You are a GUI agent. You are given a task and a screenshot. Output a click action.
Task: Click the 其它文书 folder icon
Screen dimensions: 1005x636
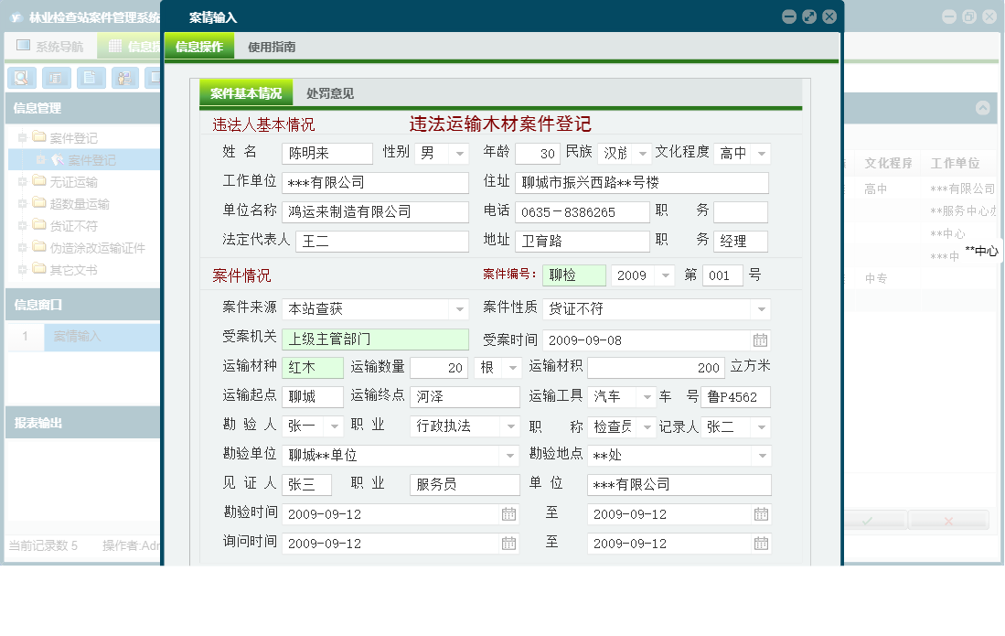39,267
